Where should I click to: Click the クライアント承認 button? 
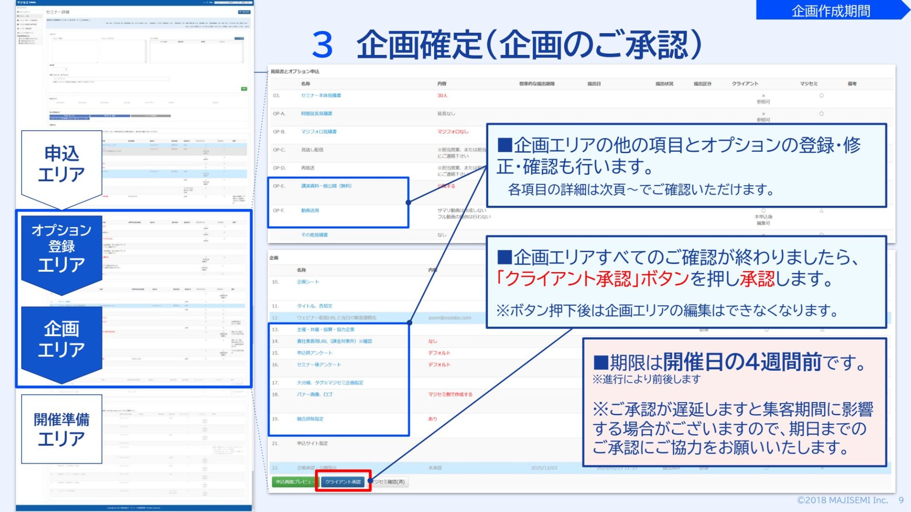[x=343, y=482]
